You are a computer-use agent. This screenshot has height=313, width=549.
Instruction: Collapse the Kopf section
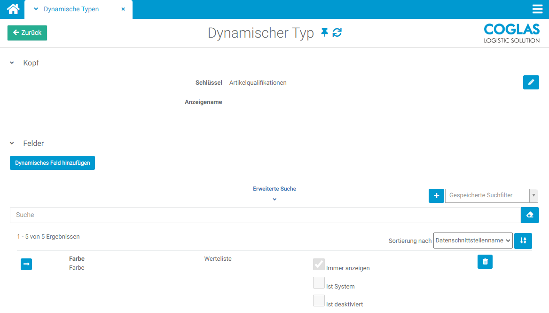12,63
